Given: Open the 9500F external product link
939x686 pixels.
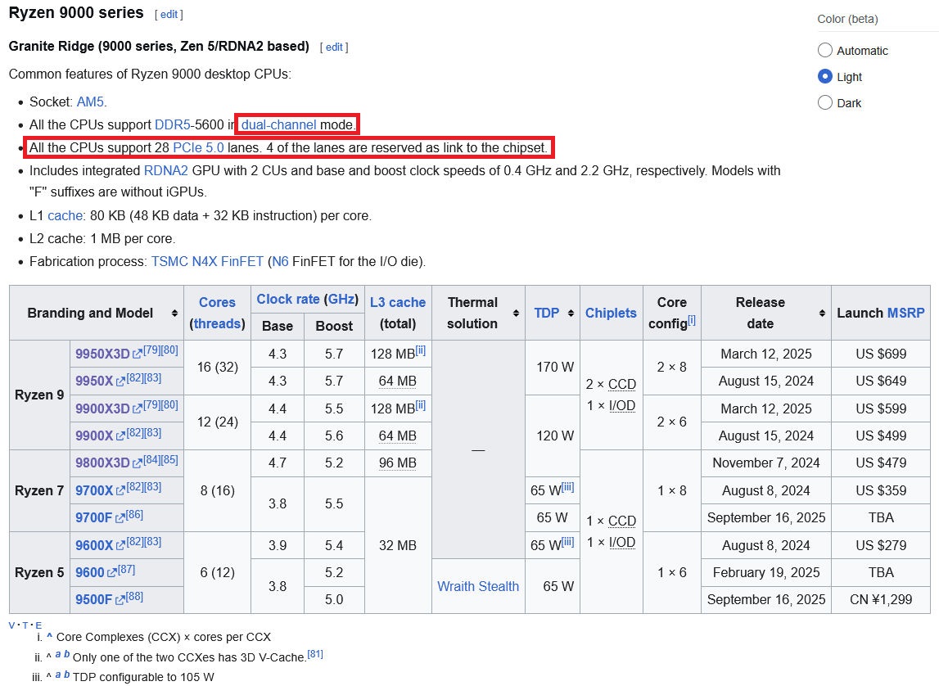Looking at the screenshot, I should pos(99,600).
